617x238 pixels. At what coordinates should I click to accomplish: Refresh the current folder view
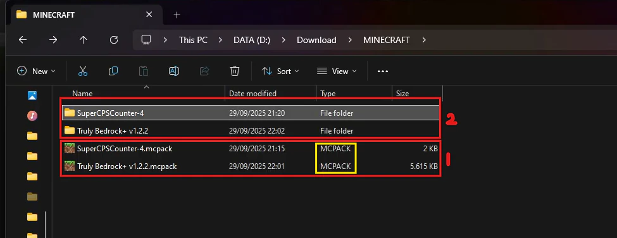(x=114, y=40)
